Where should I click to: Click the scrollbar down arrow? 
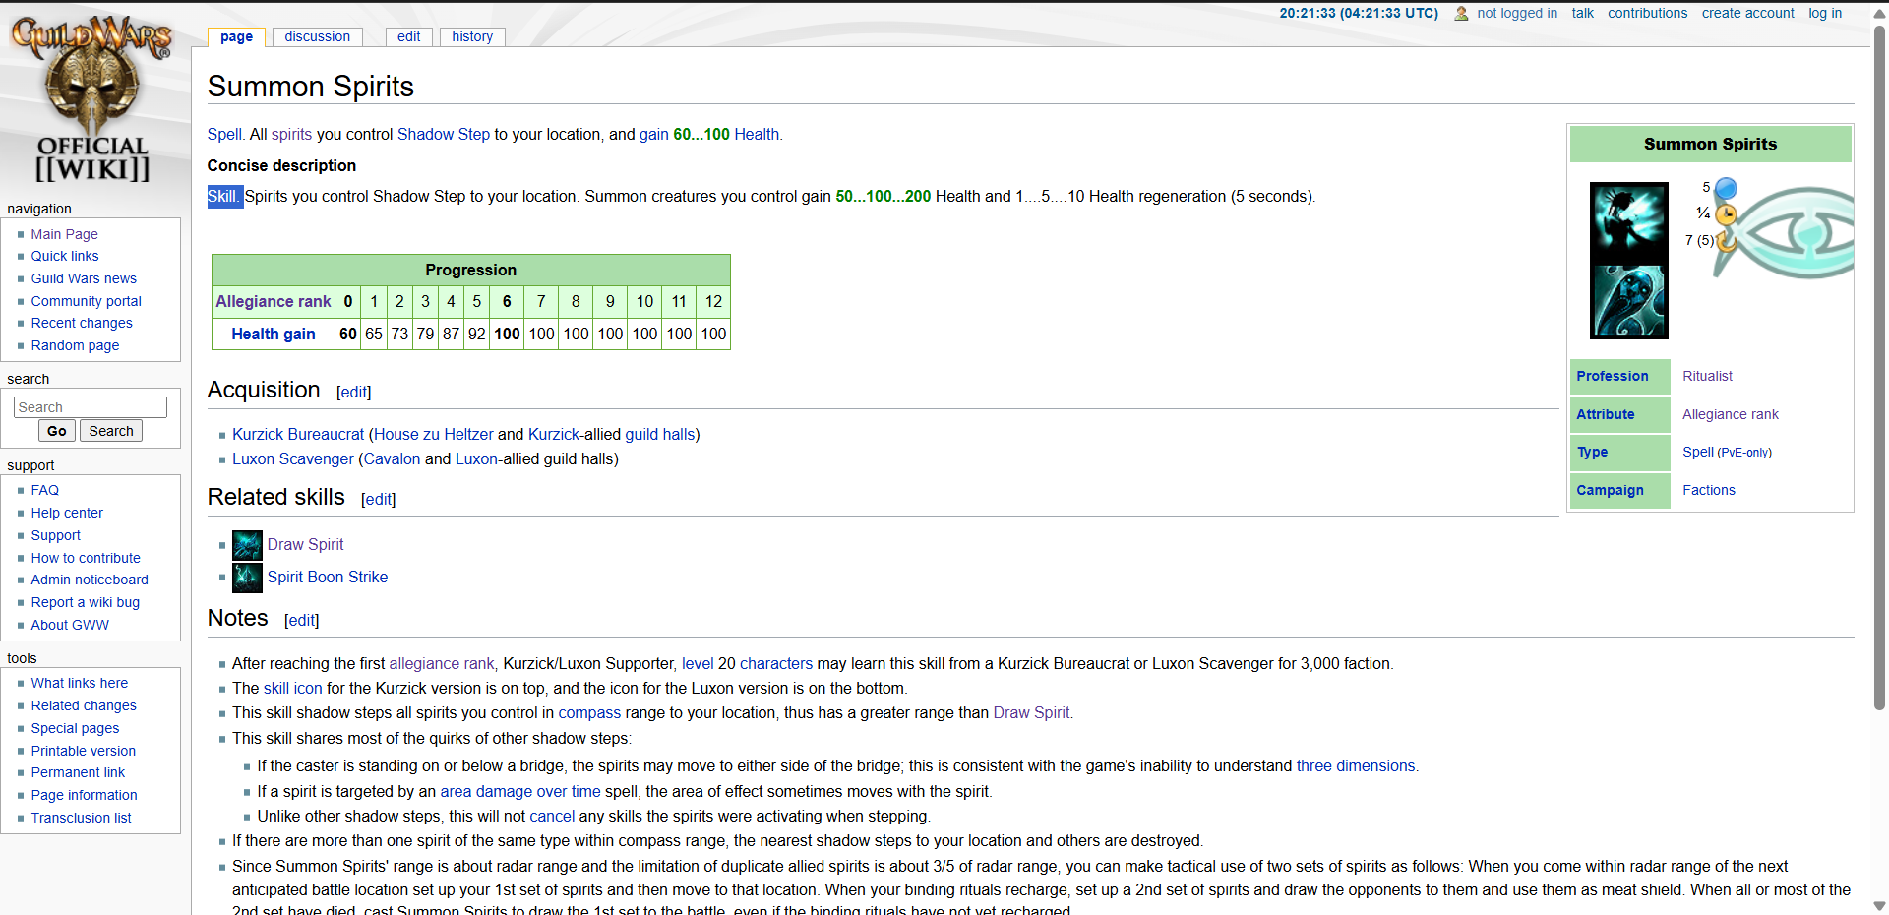(x=1879, y=906)
